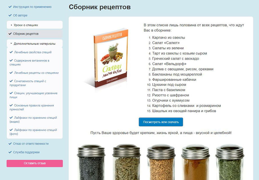Open Лайфхаки по хранению специй (видео)
The height and width of the screenshot is (180, 259).
pyautogui.click(x=33, y=120)
